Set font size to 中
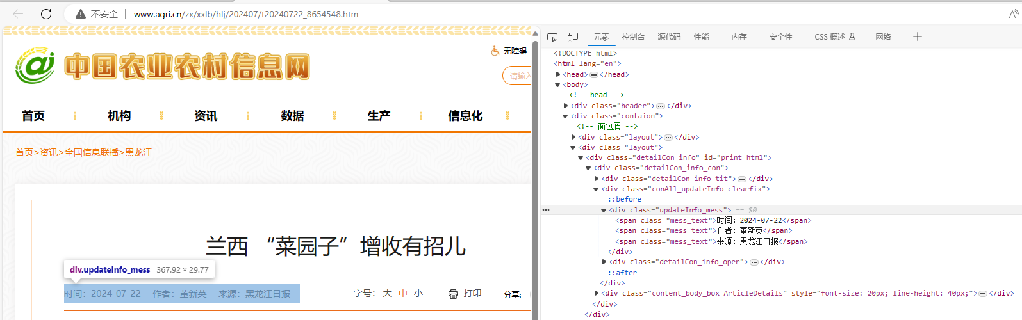This screenshot has height=320, width=1022. pyautogui.click(x=403, y=294)
